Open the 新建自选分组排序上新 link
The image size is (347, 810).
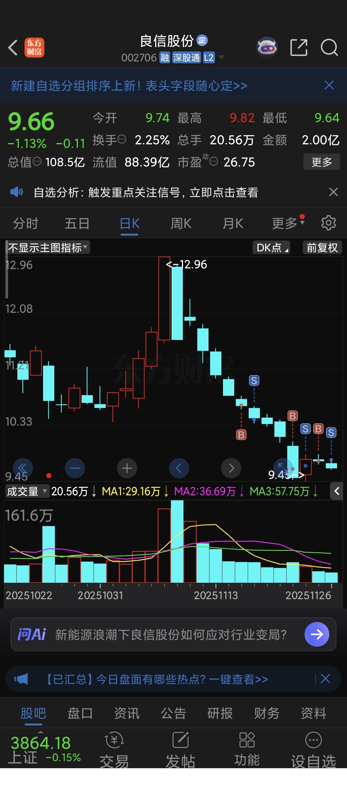pyautogui.click(x=129, y=86)
